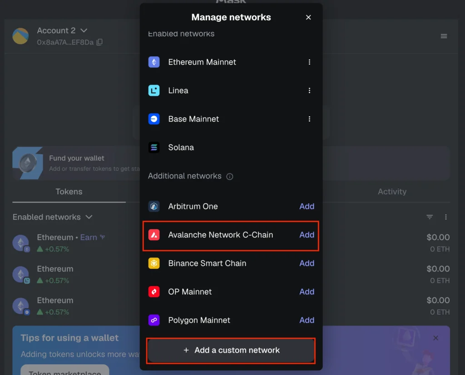Expand the Account 2 dropdown
The height and width of the screenshot is (375, 465).
[84, 30]
